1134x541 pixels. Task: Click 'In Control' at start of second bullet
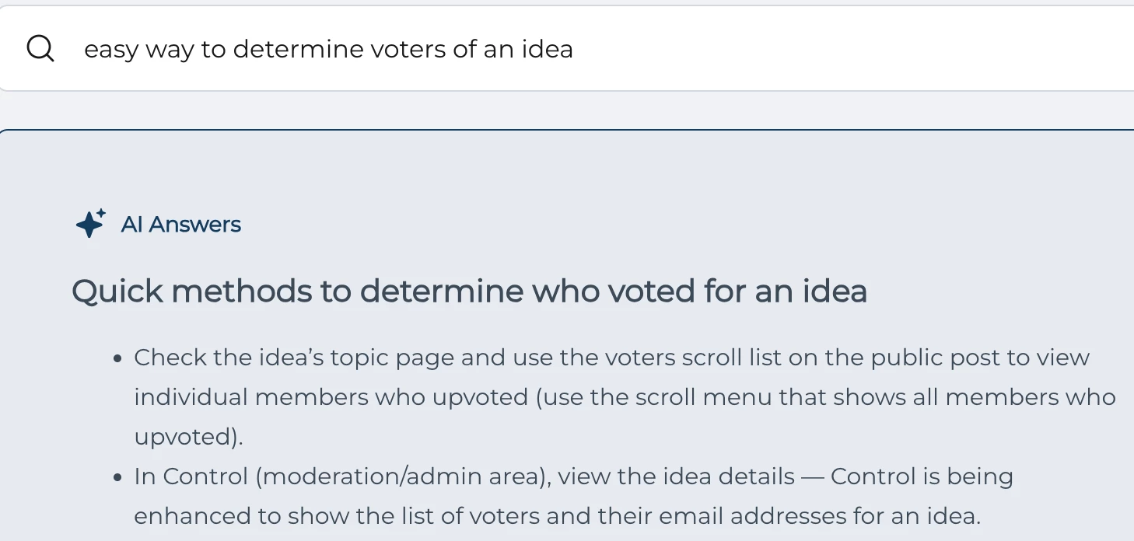pyautogui.click(x=191, y=476)
